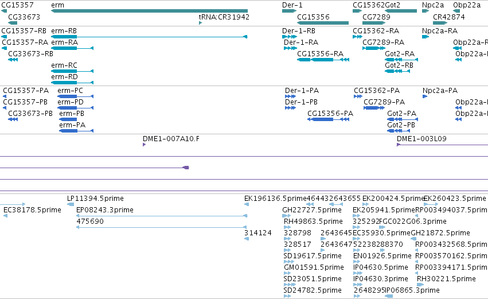Select protein CG15362-PA
The width and height of the screenshot is (488, 299).
click(377, 91)
